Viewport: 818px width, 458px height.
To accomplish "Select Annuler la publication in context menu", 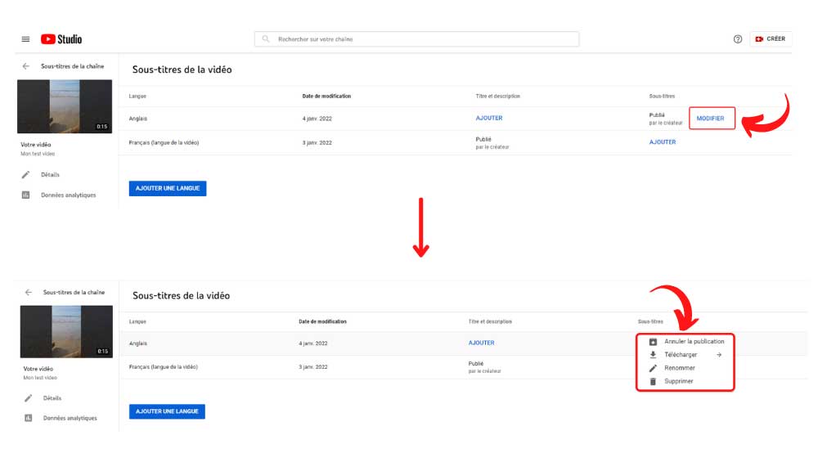I will [x=694, y=342].
